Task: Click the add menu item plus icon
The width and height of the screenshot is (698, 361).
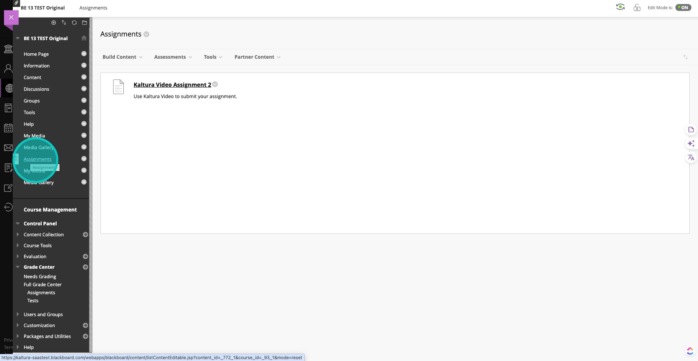Action: tap(54, 23)
